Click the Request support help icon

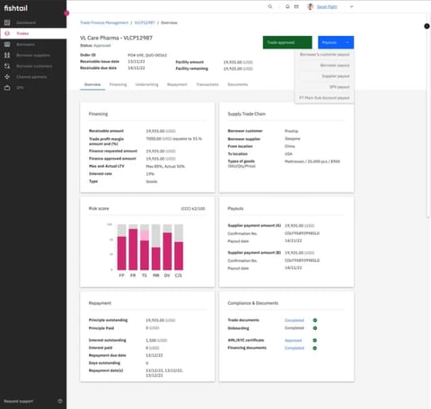pos(60,401)
